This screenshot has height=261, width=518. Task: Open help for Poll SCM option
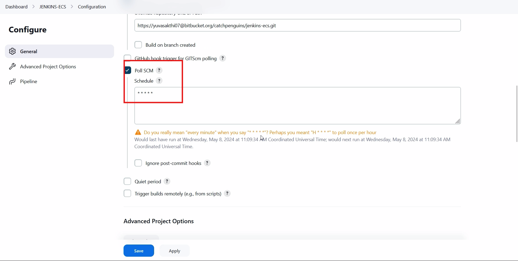(159, 70)
